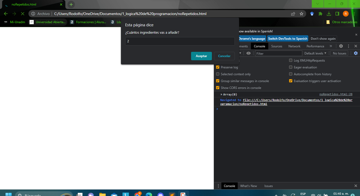Share this page icon

click(x=293, y=14)
